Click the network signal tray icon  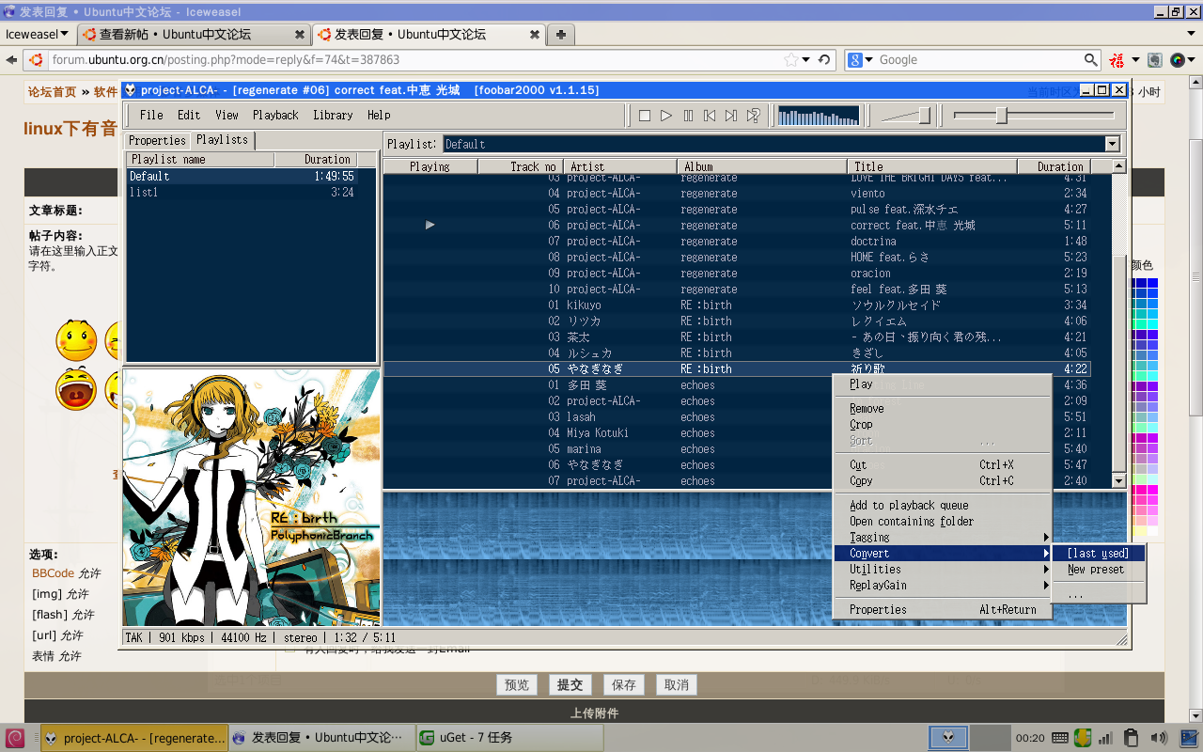(1106, 738)
